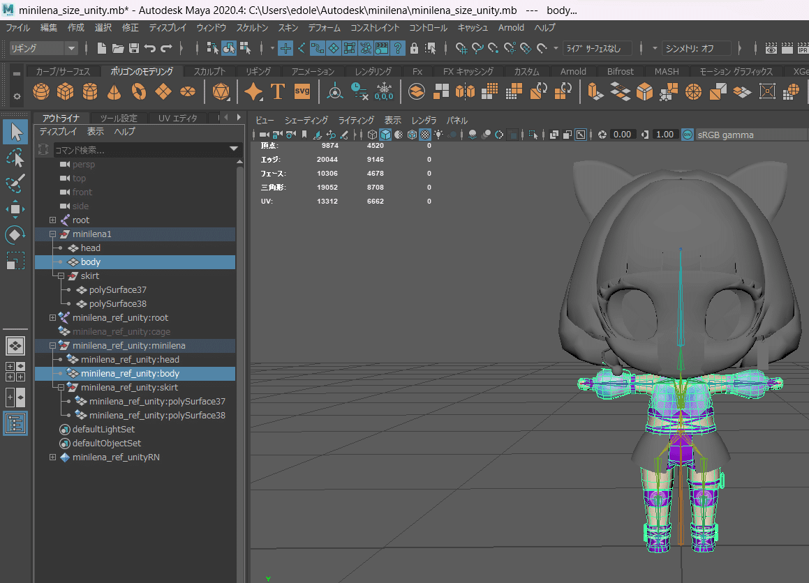Click the Undo arrow icon

coord(150,48)
